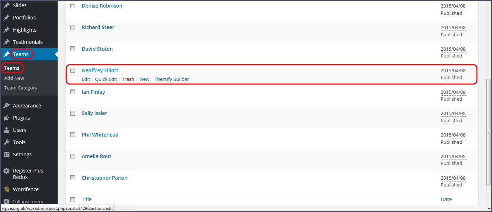
Task: Move Geoffrey Elliott to Trash
Action: 128,79
